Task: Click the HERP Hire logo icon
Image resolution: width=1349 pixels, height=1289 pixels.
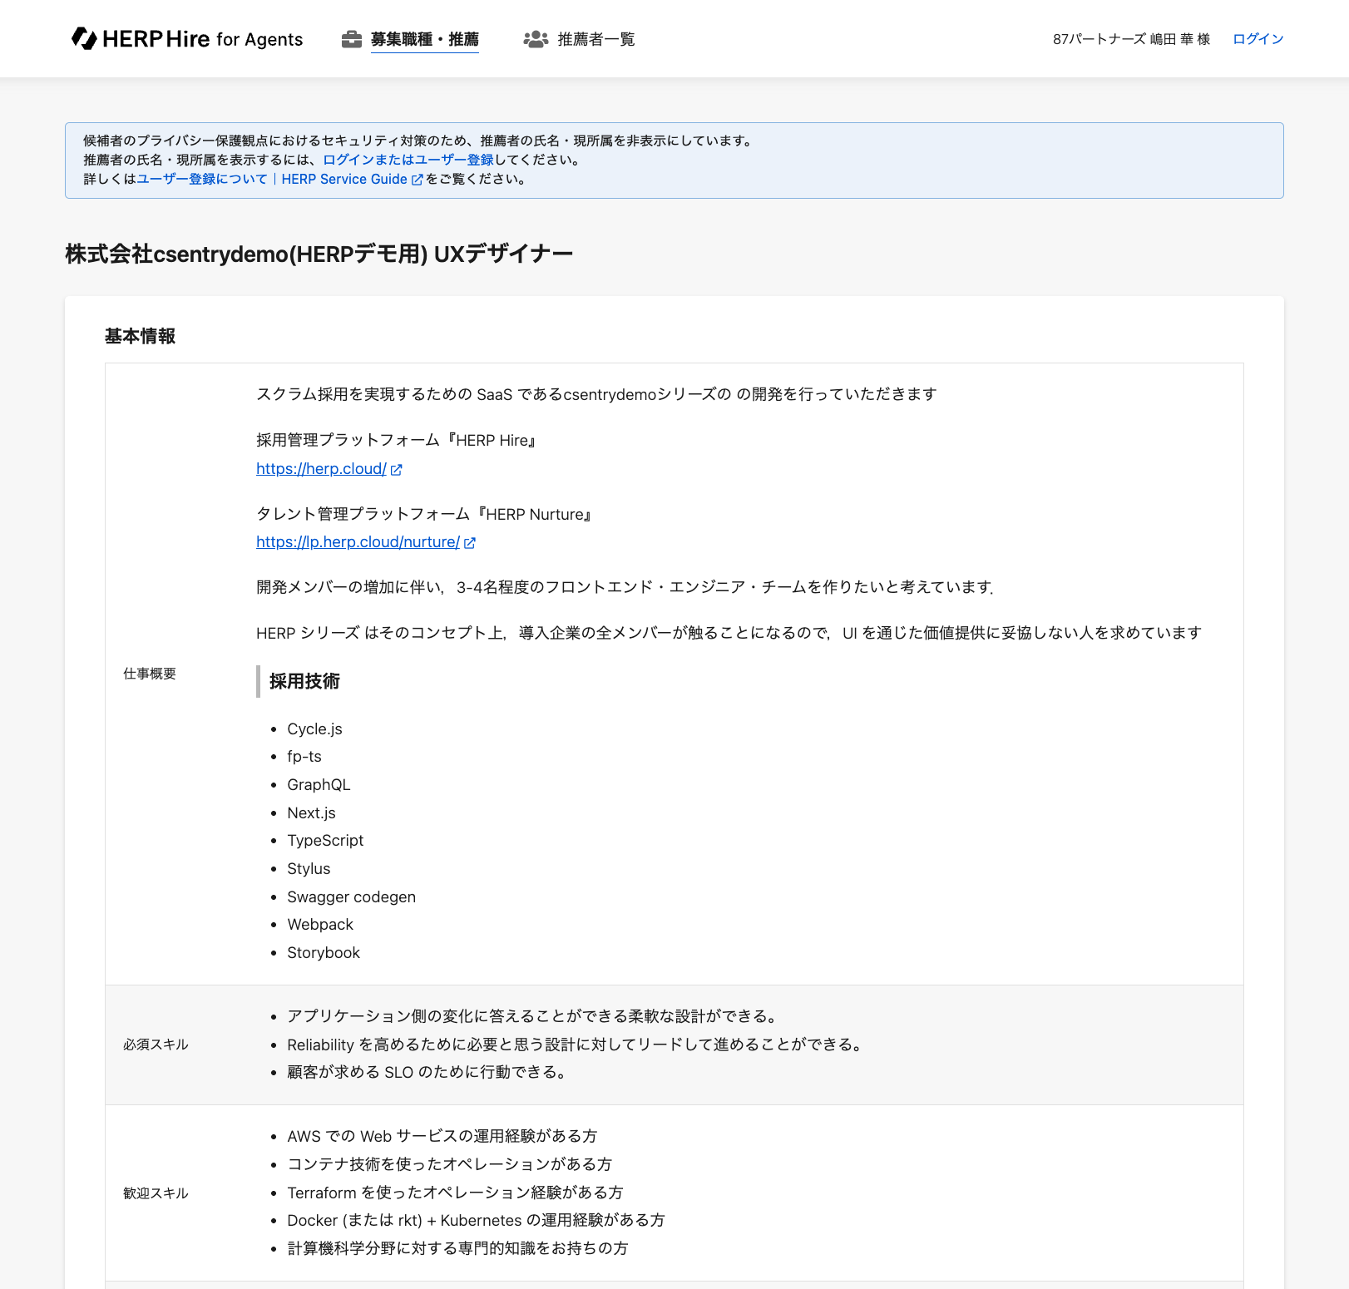Action: pyautogui.click(x=84, y=38)
